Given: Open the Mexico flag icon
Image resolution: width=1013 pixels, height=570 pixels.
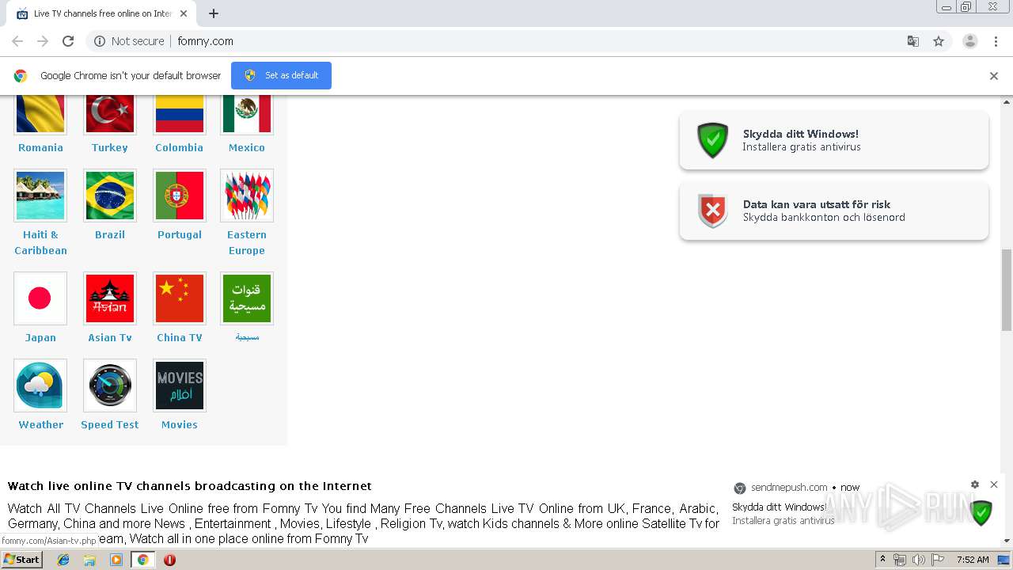Looking at the screenshot, I should [x=247, y=114].
